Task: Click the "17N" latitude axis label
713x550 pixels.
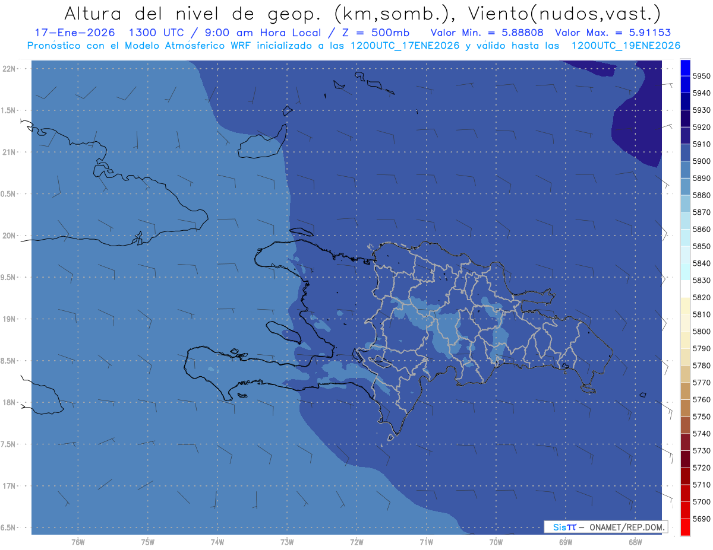Action: click(x=10, y=486)
